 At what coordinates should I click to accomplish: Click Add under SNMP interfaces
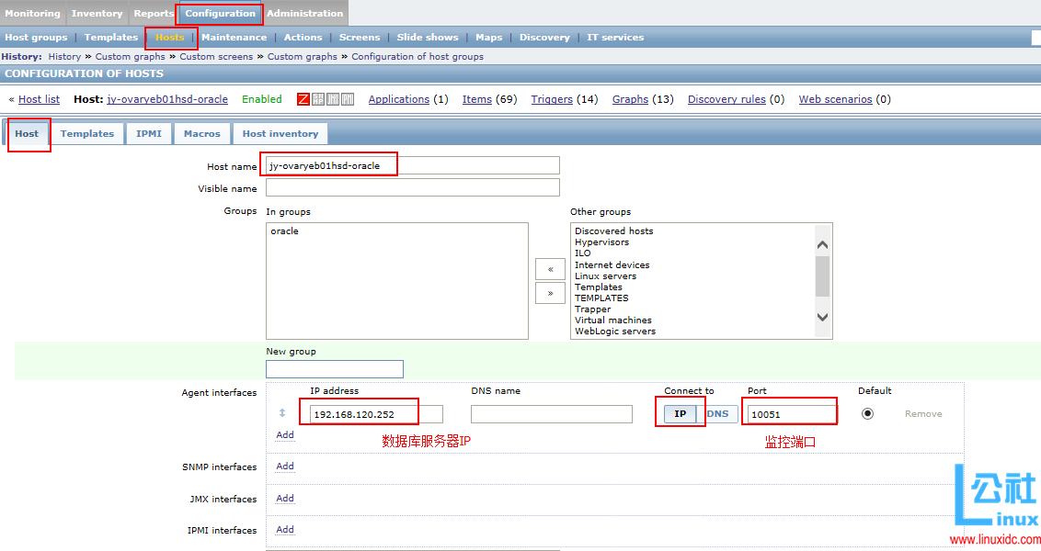pos(285,466)
